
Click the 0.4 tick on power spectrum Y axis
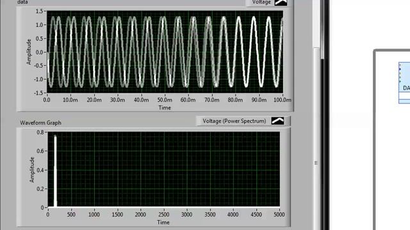40,170
